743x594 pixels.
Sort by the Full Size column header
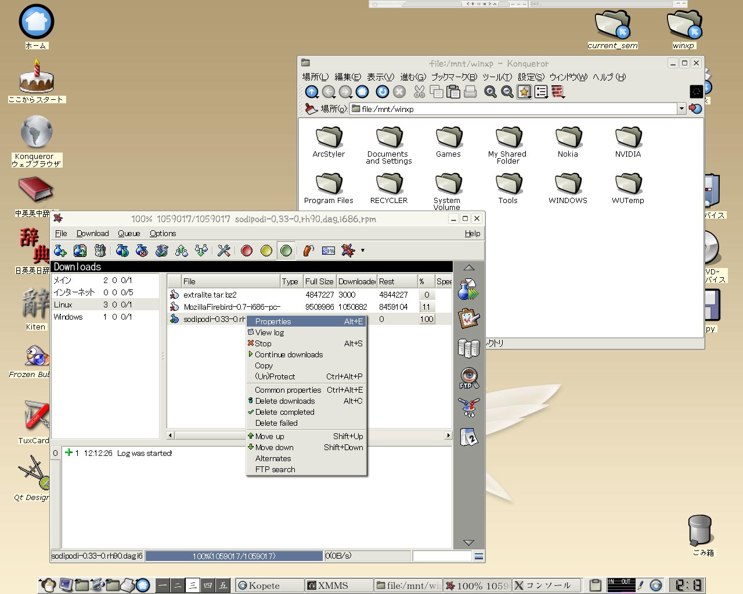(319, 281)
